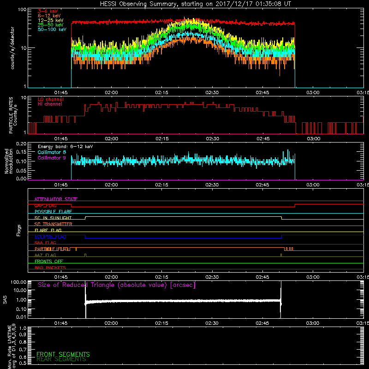The width and height of the screenshot is (369, 369).
Task: Click the 'Energy band: 6-12 keV' label
Action: click(x=65, y=147)
